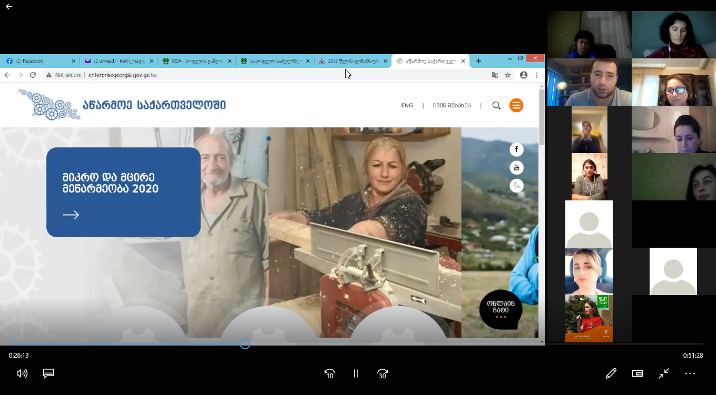Screen dimensions: 716x395
Task: Exit full screen with collapse arrows
Action: click(664, 373)
